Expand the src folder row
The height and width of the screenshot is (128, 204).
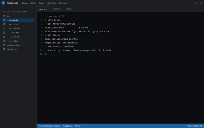pyautogui.click(x=18, y=16)
